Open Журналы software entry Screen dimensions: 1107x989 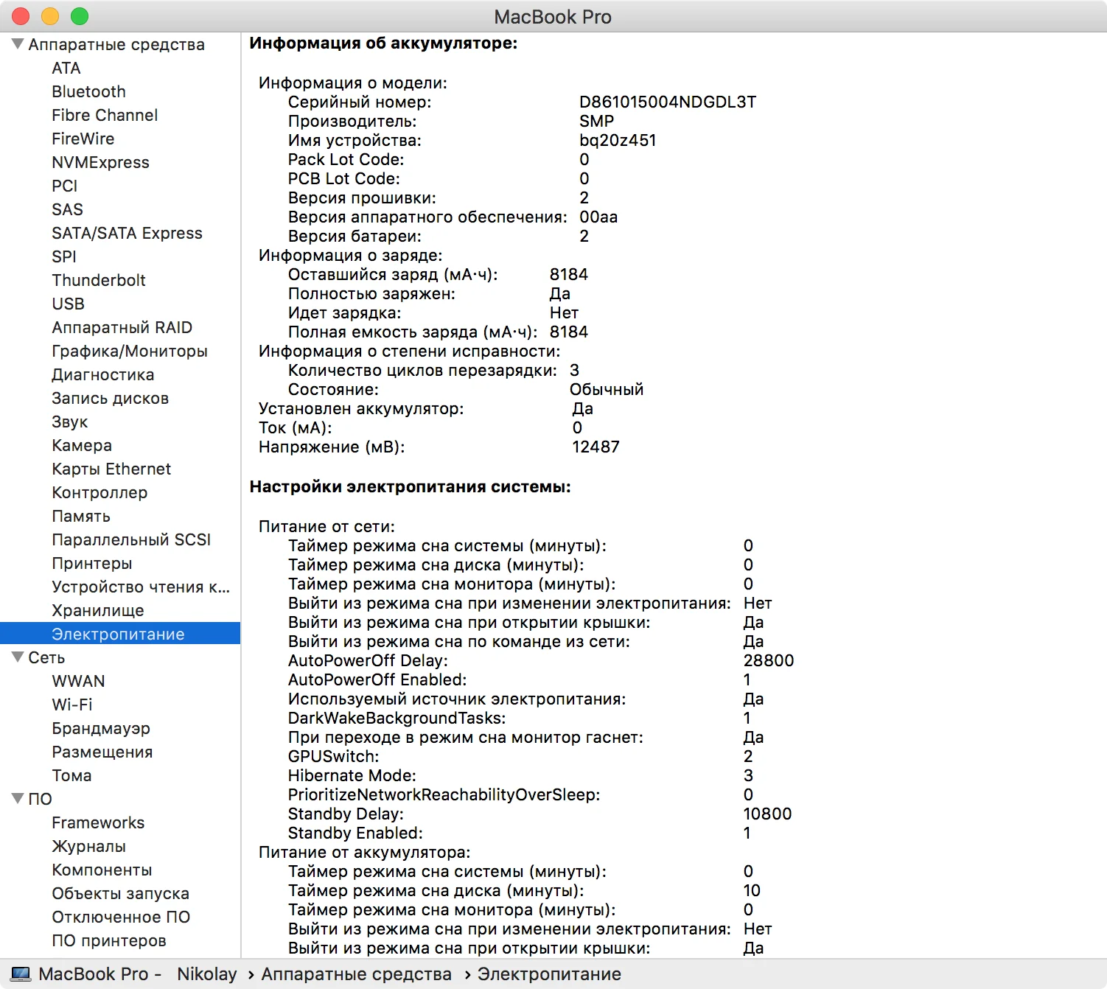[89, 846]
